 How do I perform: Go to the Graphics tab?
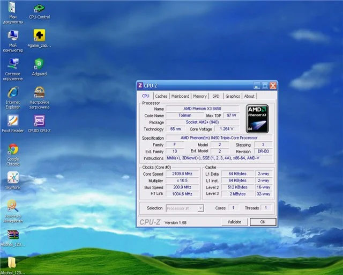[x=233, y=96]
